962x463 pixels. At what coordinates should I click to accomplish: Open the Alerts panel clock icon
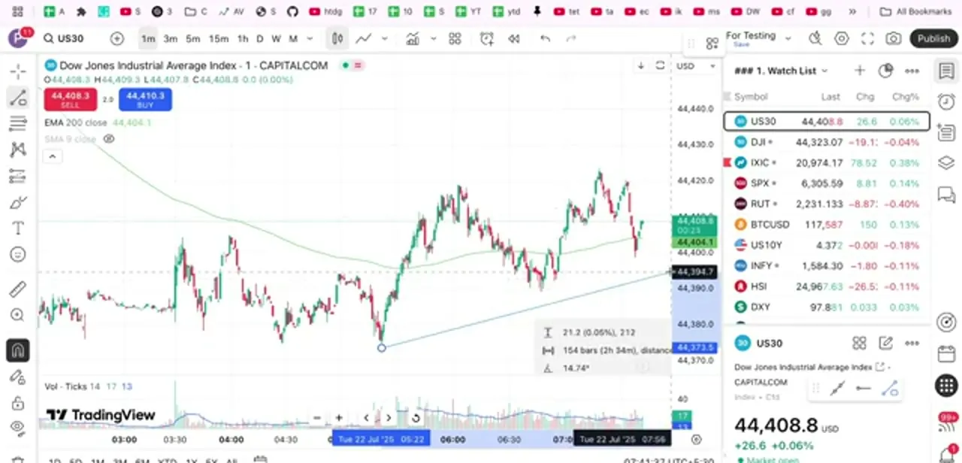click(946, 102)
